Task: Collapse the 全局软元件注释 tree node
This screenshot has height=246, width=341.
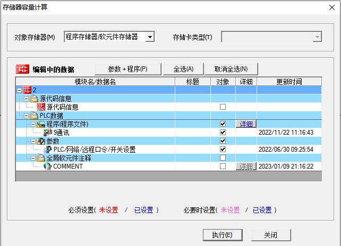Action: (x=33, y=158)
